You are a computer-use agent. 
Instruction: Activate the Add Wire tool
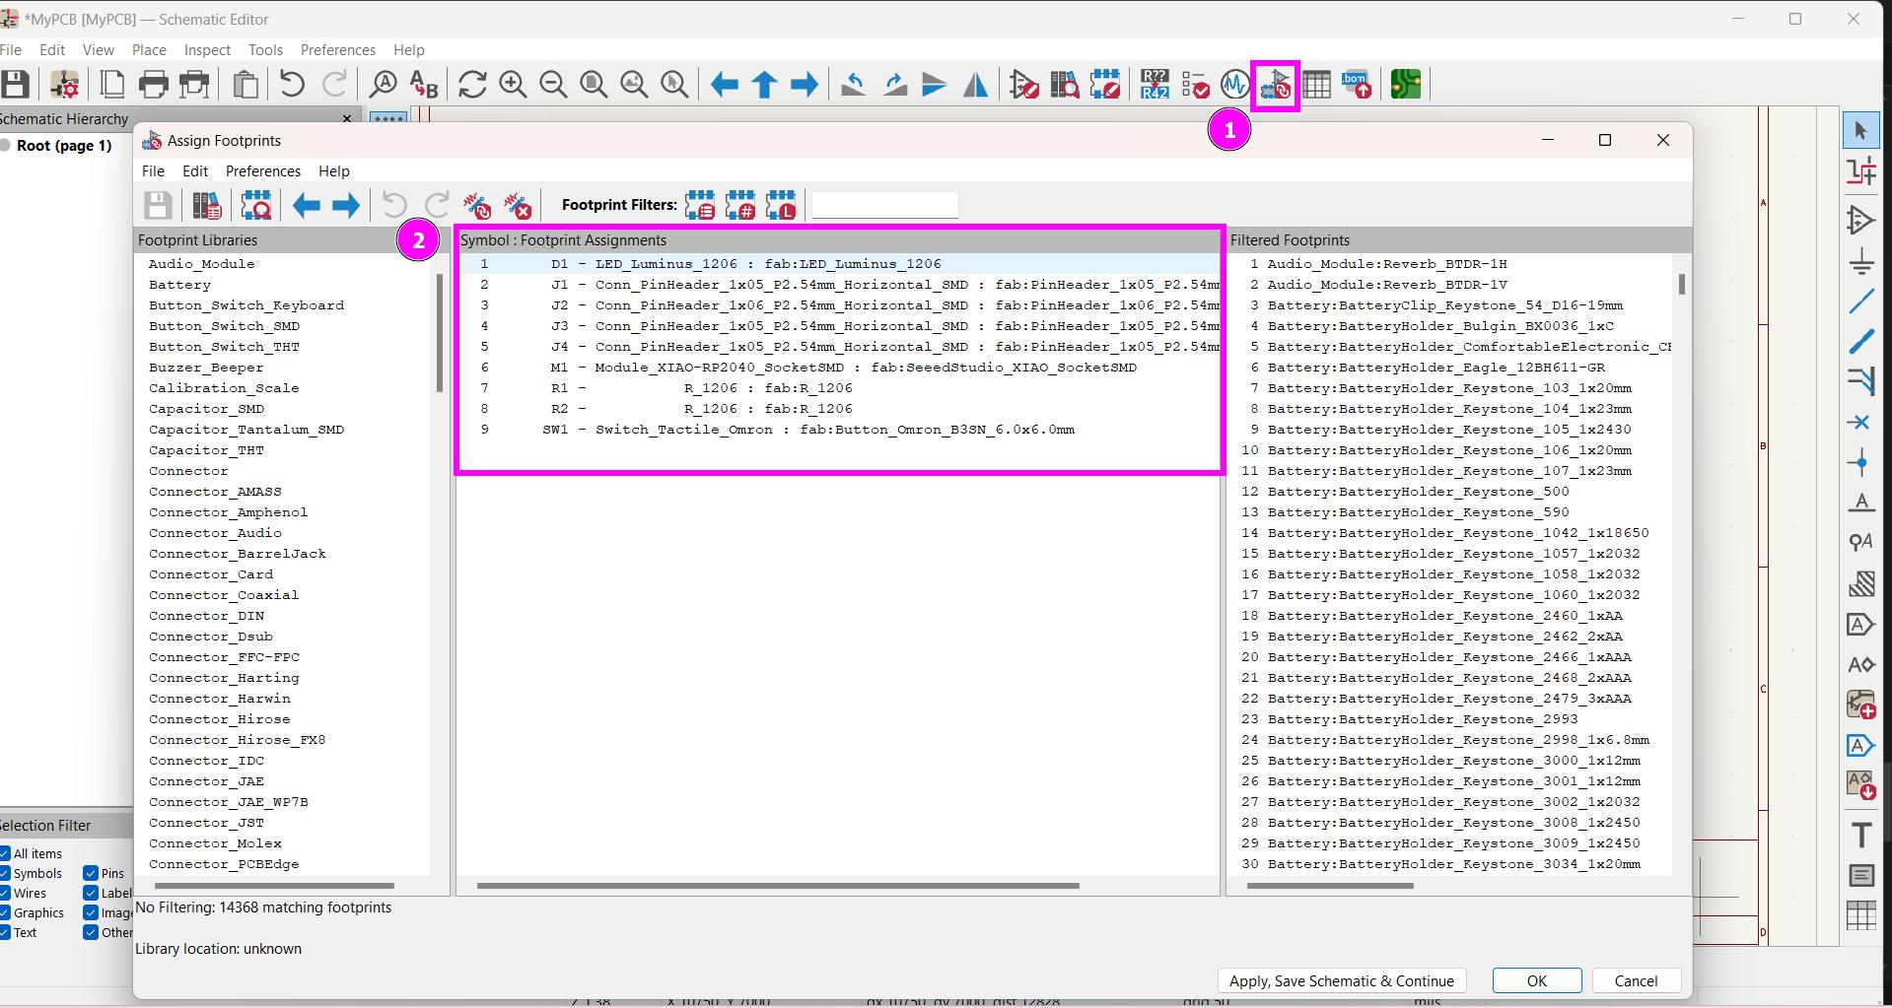tap(1861, 301)
